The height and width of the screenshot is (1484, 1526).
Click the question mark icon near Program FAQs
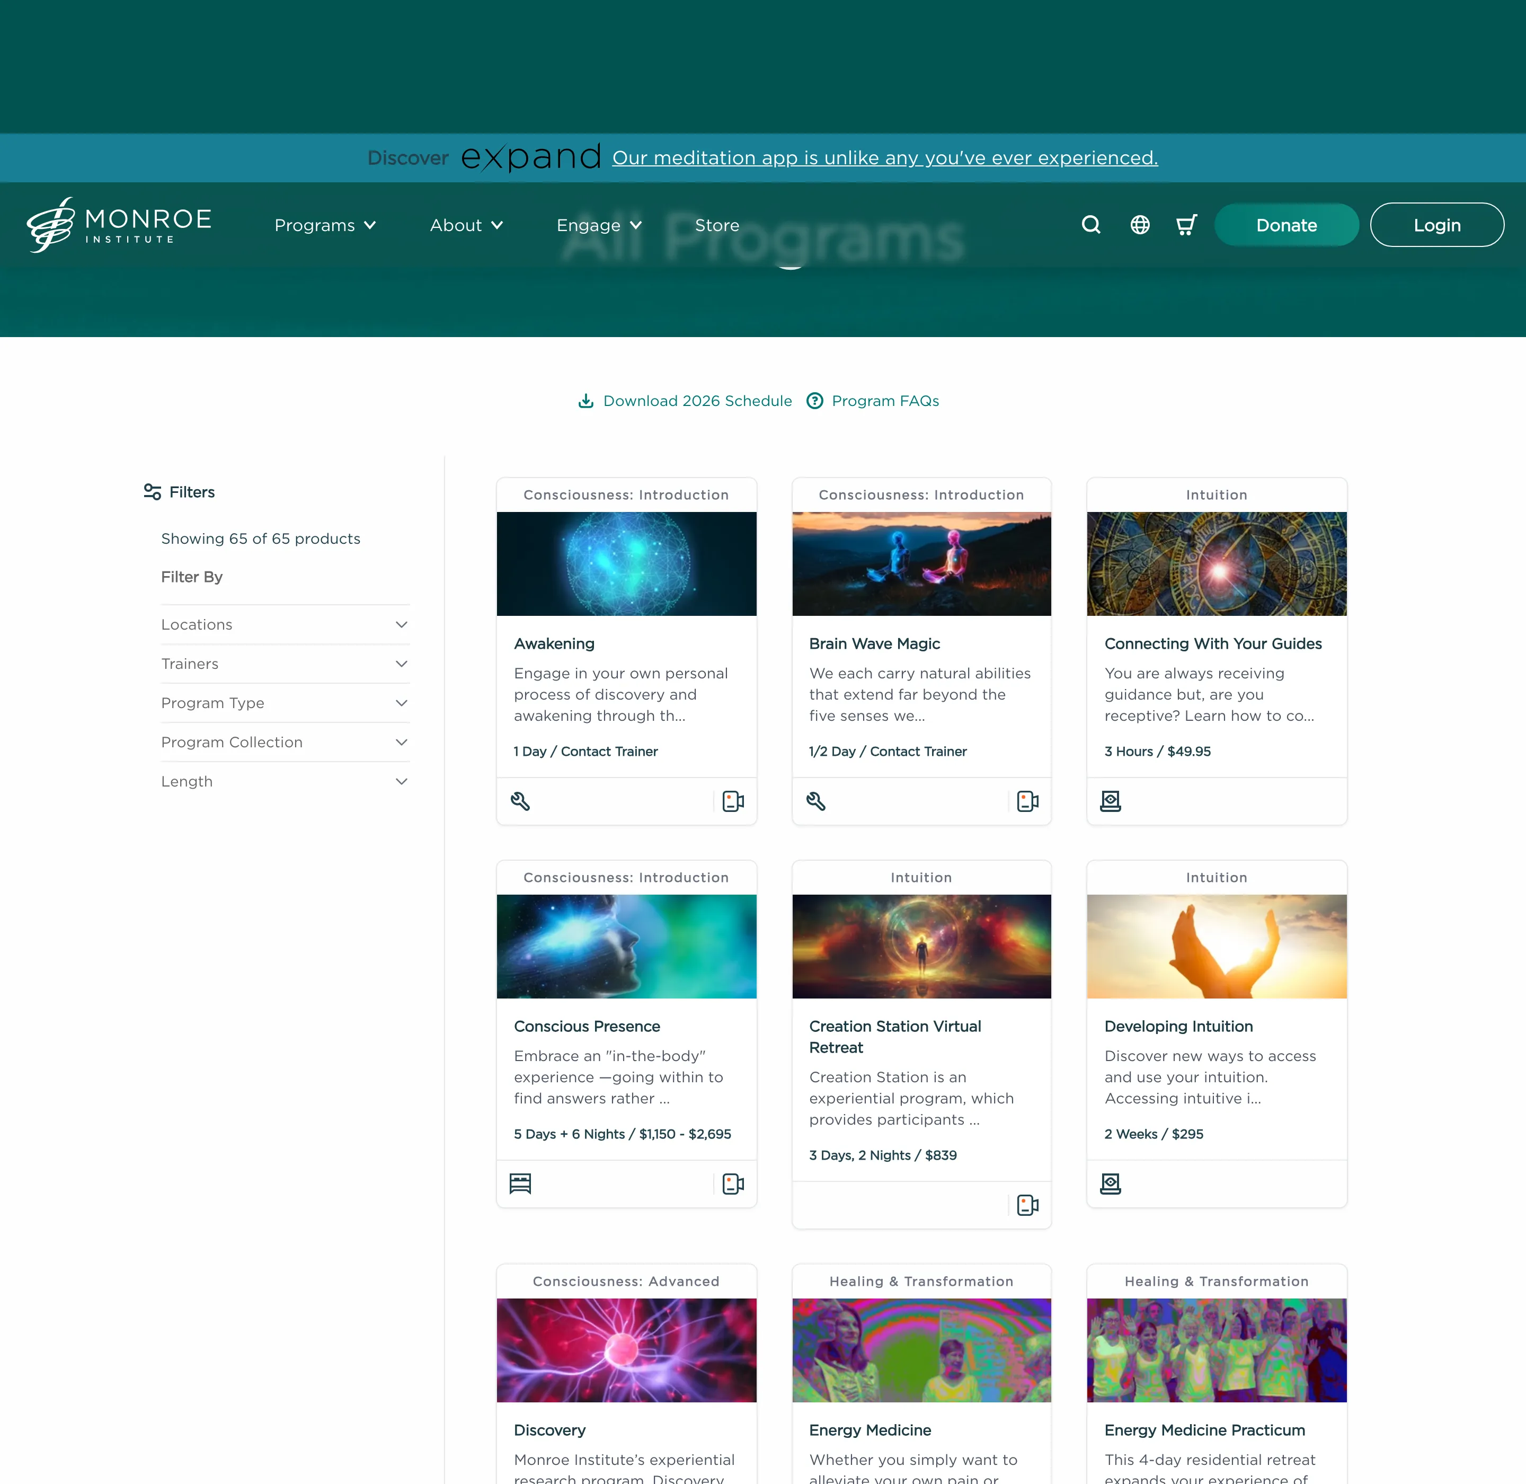(815, 400)
